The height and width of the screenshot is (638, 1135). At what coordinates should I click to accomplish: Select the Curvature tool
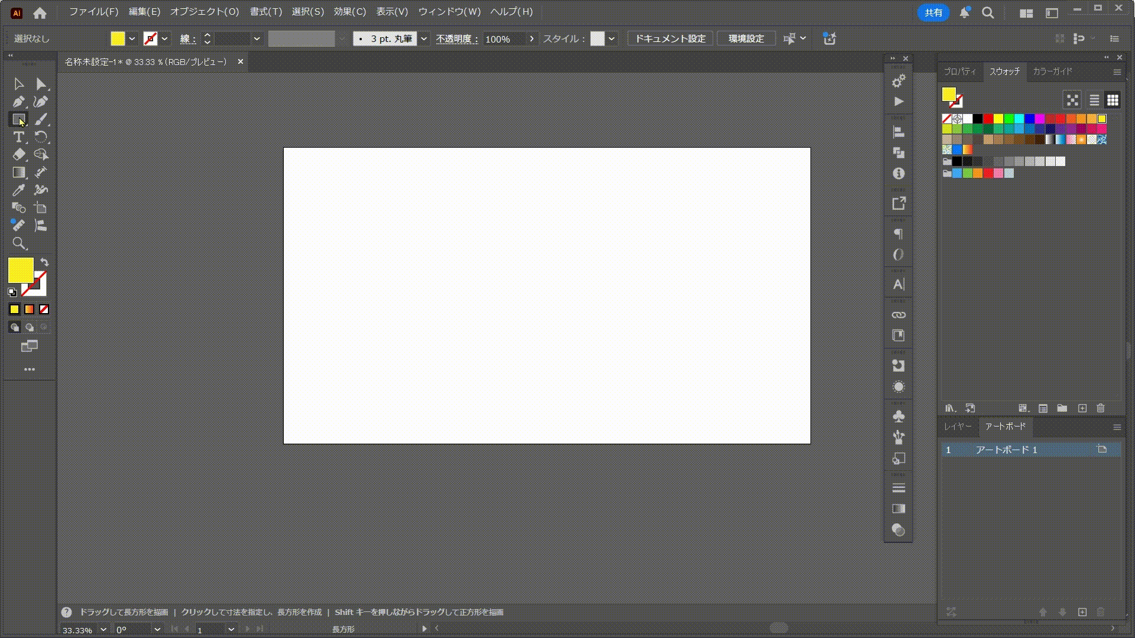(41, 102)
